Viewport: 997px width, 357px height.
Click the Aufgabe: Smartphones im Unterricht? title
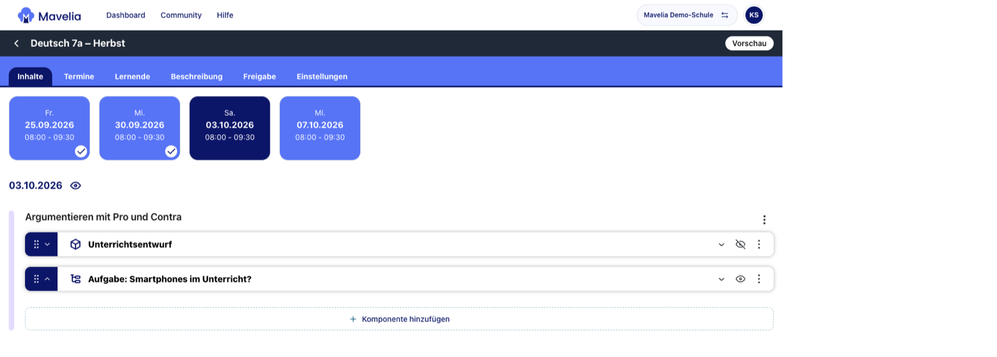169,279
